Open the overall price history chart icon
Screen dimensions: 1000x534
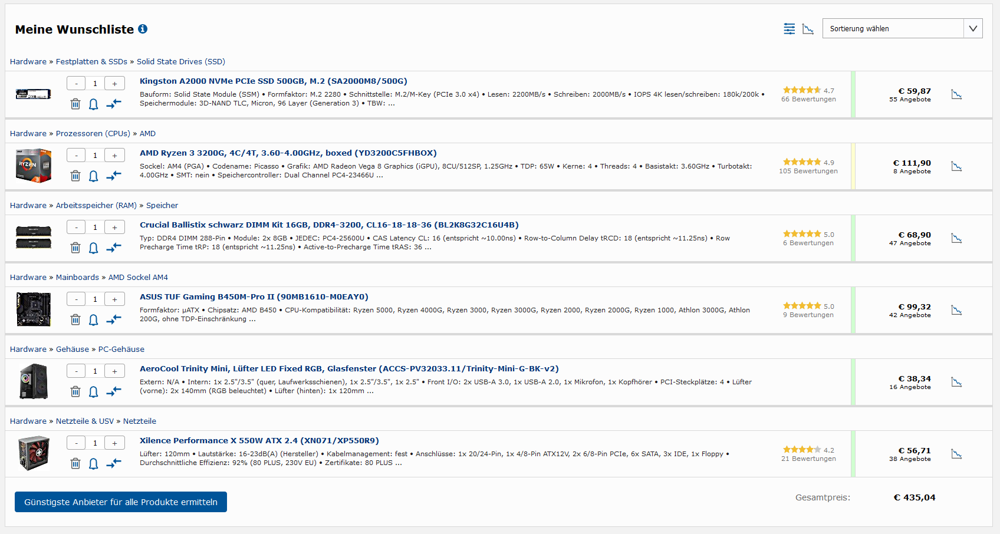(x=808, y=29)
